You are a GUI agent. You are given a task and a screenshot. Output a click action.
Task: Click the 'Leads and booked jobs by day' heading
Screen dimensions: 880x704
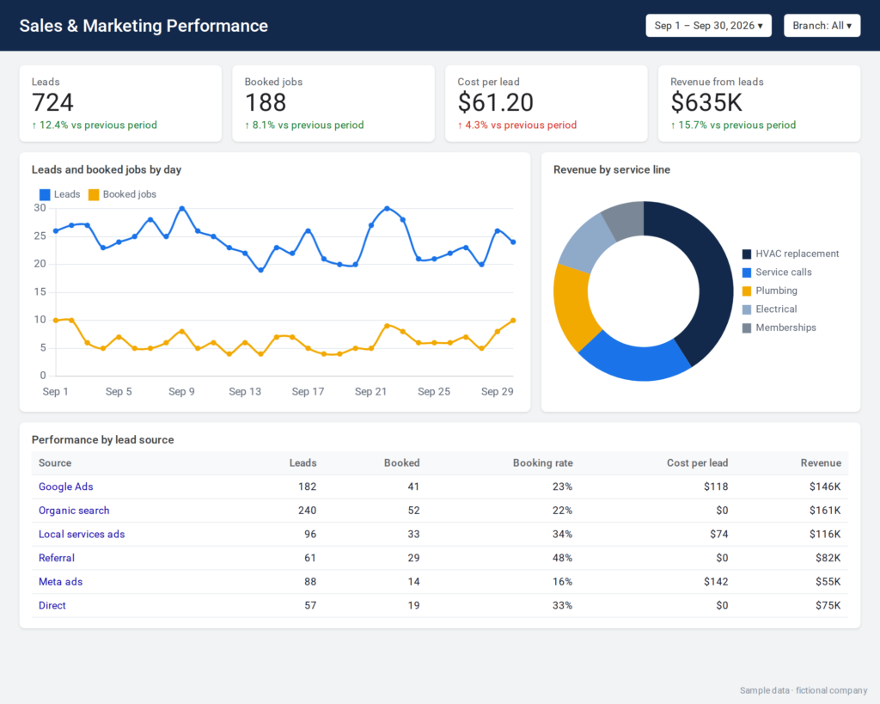(107, 169)
